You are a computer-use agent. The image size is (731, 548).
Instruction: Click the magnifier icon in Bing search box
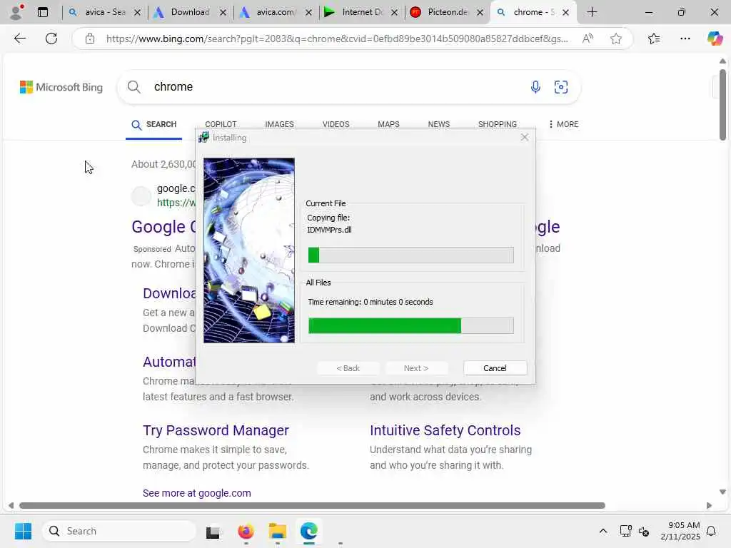pyautogui.click(x=133, y=86)
